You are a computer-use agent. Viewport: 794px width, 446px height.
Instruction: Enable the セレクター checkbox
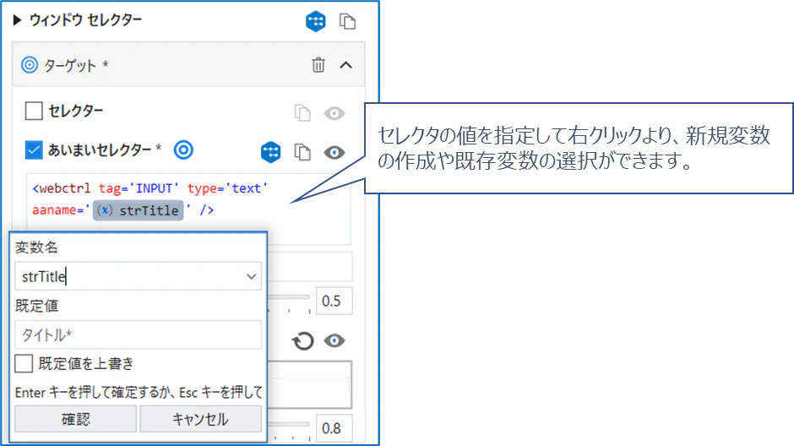pyautogui.click(x=34, y=111)
